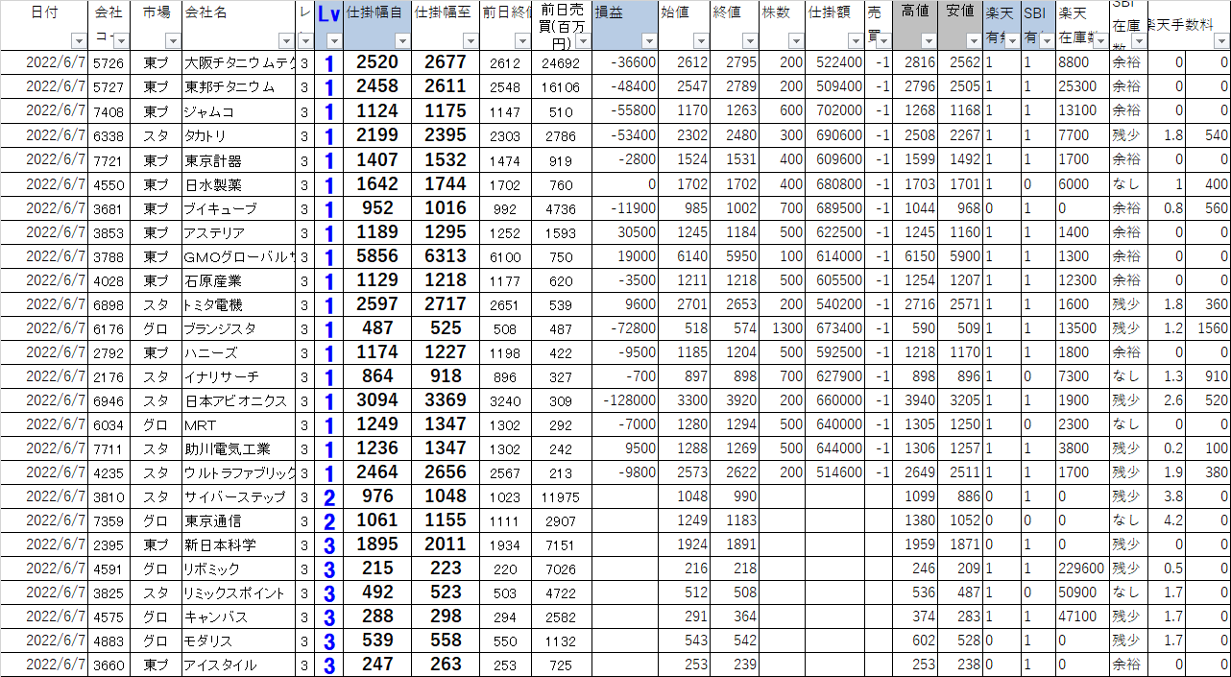This screenshot has height=677, width=1231.
Task: Select the 日本アビオニクス company name cell
Action: [x=239, y=400]
